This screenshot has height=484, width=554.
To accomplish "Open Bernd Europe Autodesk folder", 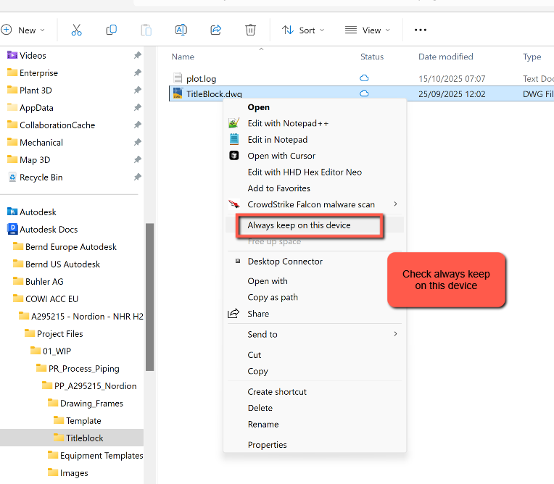I will (70, 247).
